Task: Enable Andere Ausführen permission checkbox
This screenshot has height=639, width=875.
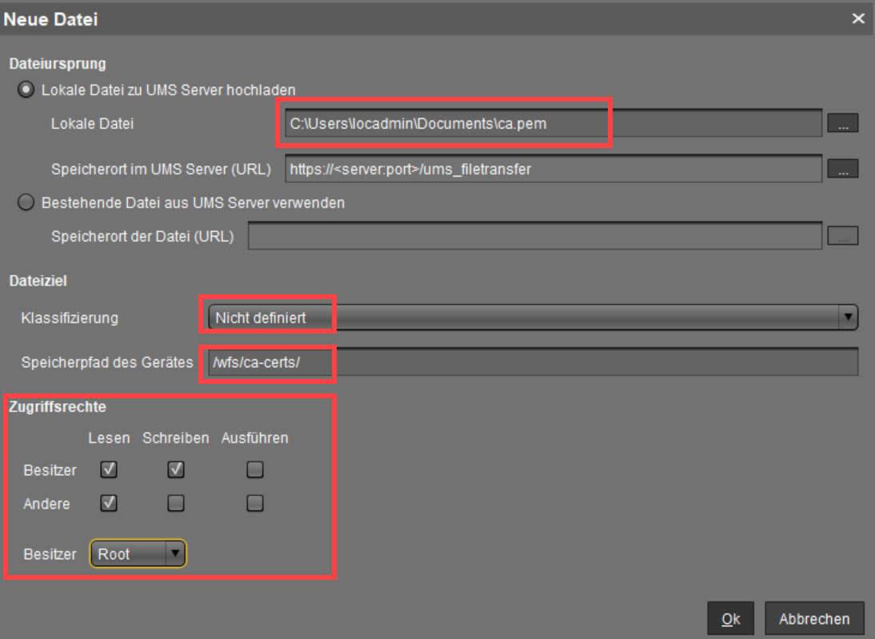Action: click(x=254, y=503)
